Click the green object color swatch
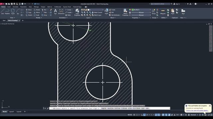 pyautogui.click(x=132, y=10)
